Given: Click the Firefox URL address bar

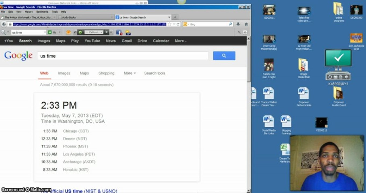Looking at the screenshot, I should [x=89, y=24].
